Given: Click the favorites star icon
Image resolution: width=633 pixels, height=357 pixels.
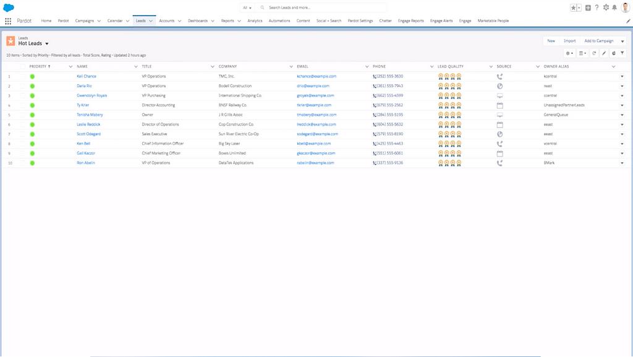Looking at the screenshot, I should pyautogui.click(x=573, y=7).
